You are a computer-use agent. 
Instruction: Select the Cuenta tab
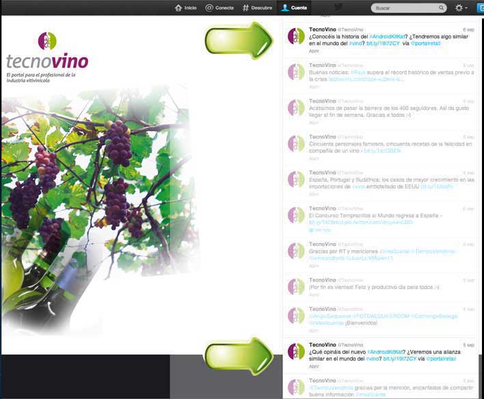pyautogui.click(x=294, y=8)
